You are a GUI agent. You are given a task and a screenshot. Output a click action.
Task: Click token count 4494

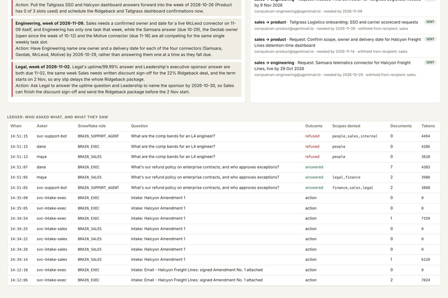tap(425, 137)
